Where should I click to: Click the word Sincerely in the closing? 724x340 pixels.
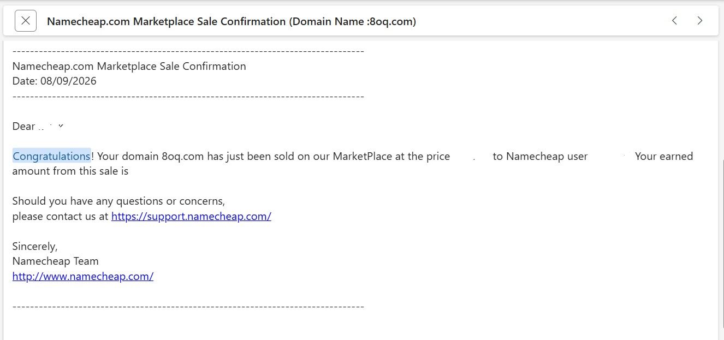pyautogui.click(x=35, y=246)
